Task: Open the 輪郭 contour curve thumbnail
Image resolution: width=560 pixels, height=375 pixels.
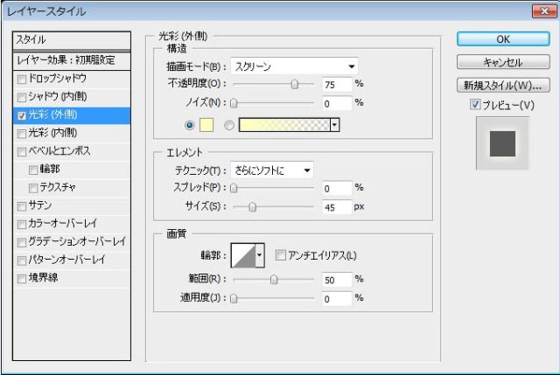Action: [x=243, y=255]
